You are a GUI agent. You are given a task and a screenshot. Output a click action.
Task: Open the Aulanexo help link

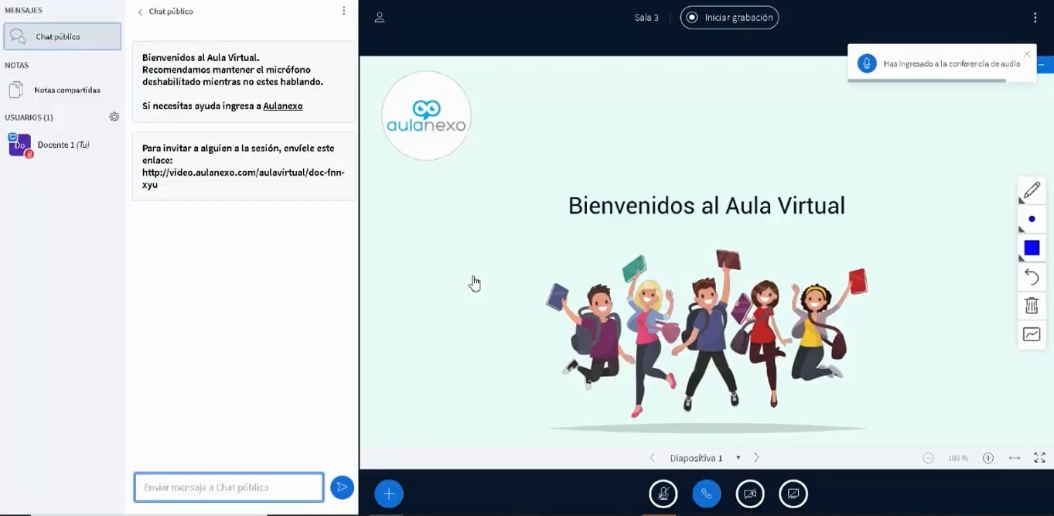click(282, 105)
